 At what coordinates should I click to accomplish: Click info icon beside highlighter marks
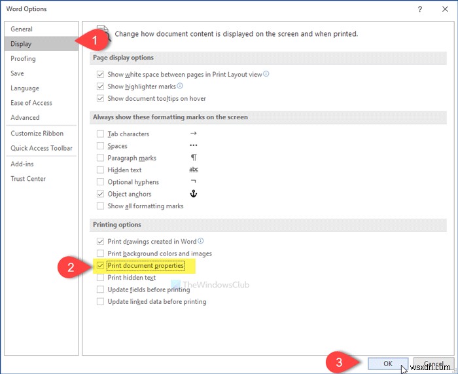pos(180,86)
